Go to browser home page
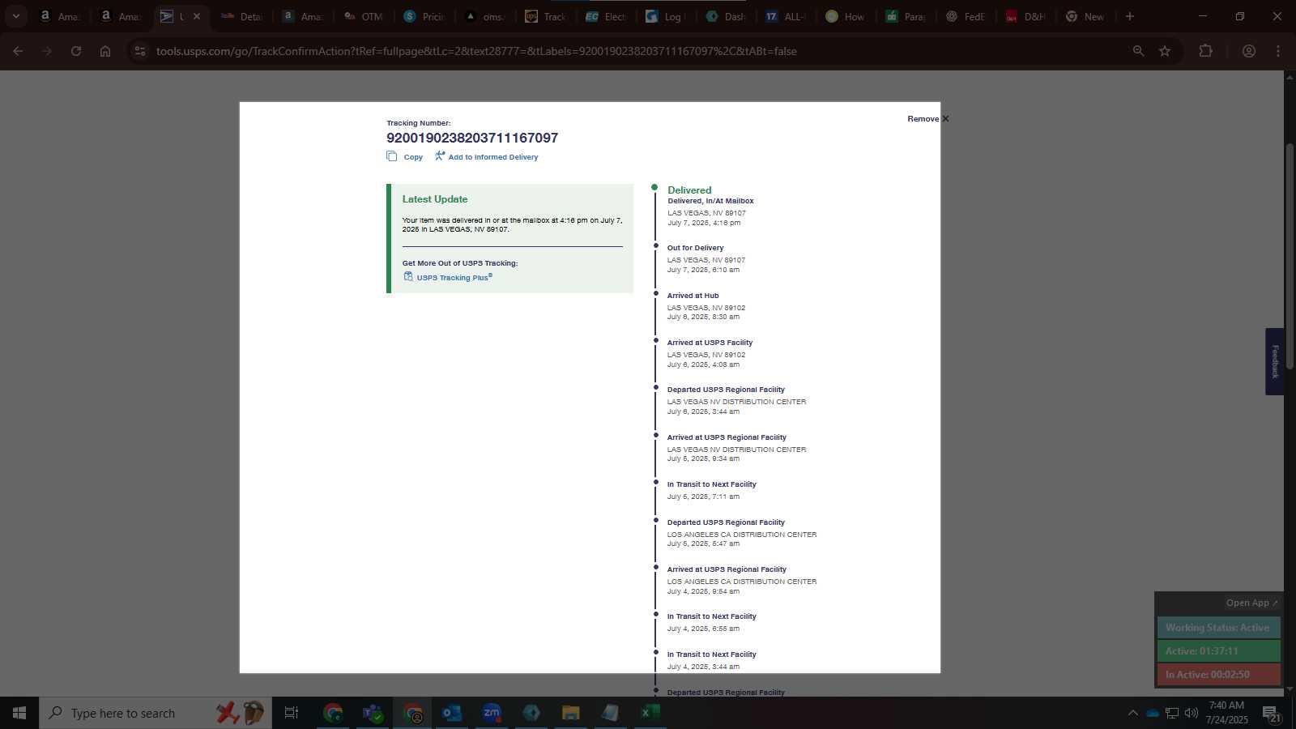 (x=105, y=51)
